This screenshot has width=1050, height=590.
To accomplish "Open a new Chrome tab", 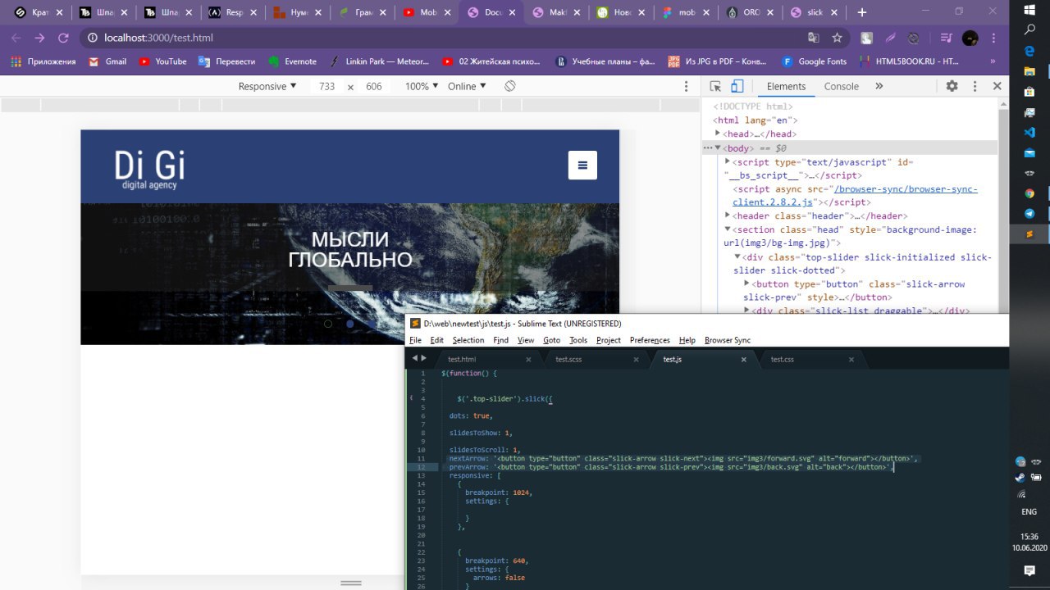I will click(861, 12).
